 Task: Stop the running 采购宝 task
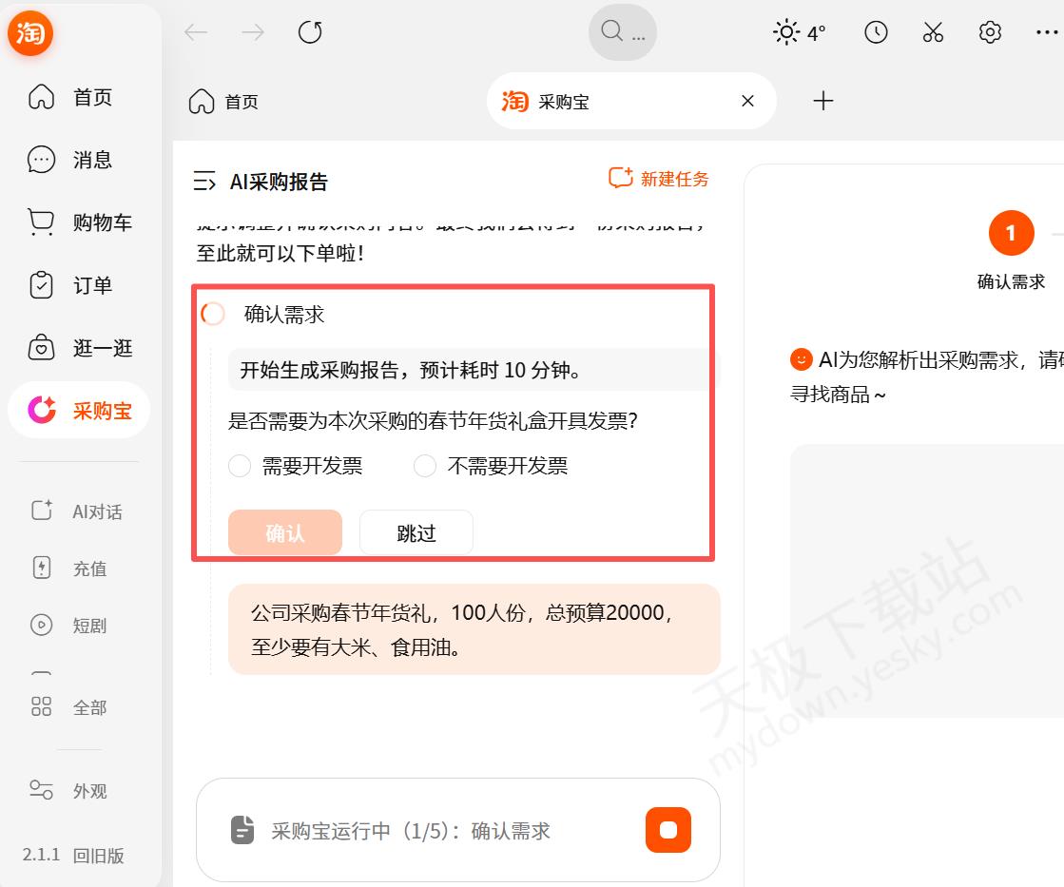667,830
